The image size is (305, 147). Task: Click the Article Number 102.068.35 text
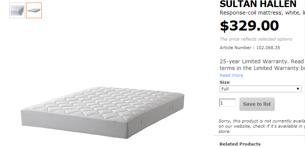coord(250,48)
